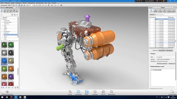Open the Окно menu

pos(49,3)
